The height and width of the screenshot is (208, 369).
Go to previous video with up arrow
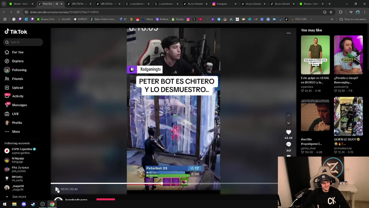click(x=289, y=115)
